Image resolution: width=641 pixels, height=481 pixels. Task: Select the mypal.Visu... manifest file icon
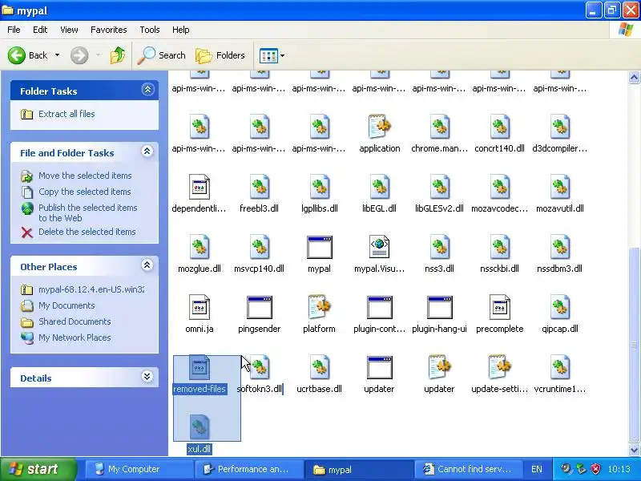[x=379, y=248]
